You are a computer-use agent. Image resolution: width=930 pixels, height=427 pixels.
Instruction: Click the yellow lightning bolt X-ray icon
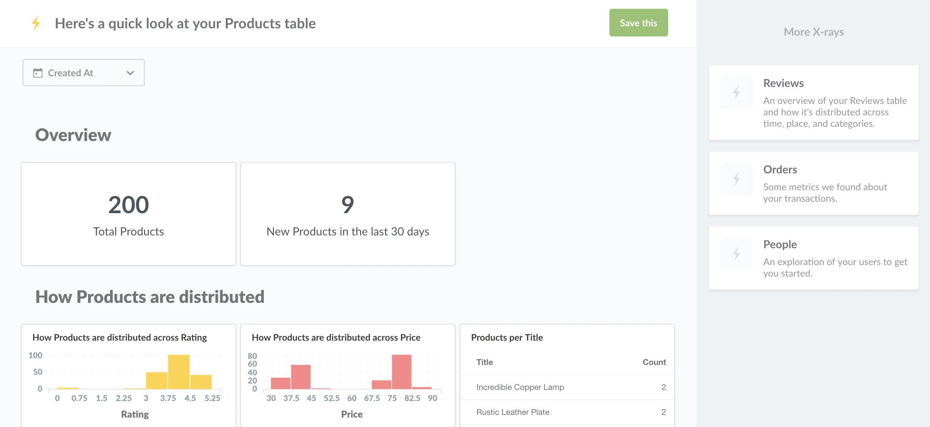36,23
